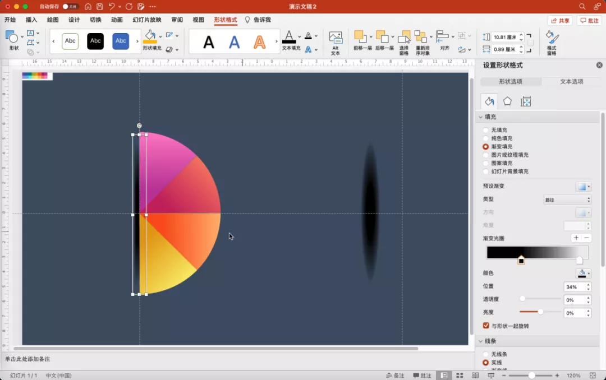Open the 幻灯片放映 ribbon tab

tap(147, 20)
